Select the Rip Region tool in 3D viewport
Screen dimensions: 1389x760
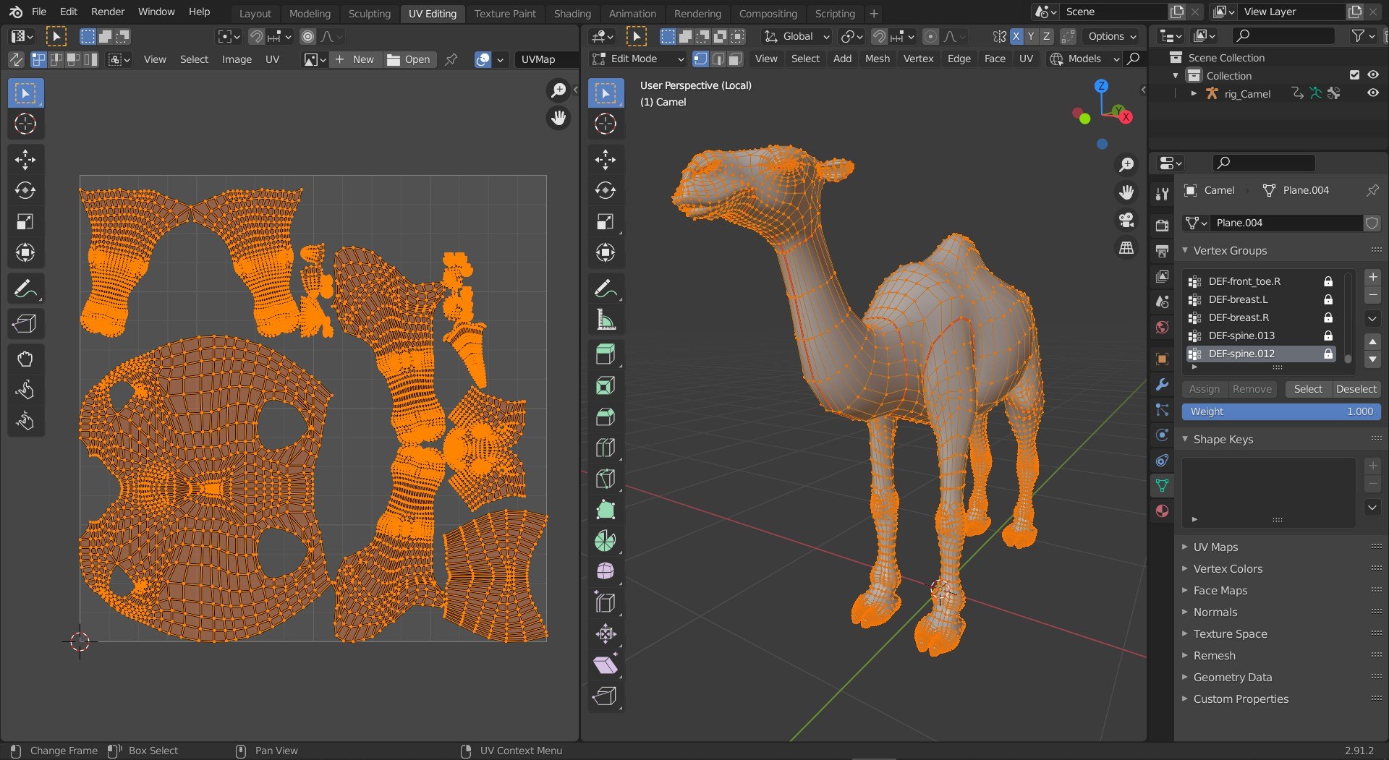coord(606,696)
